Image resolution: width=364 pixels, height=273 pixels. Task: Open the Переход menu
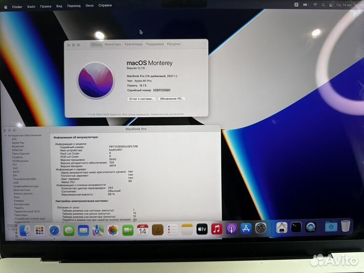tap(74, 6)
